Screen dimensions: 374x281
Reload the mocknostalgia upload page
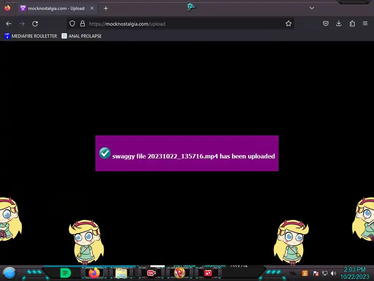tap(35, 24)
